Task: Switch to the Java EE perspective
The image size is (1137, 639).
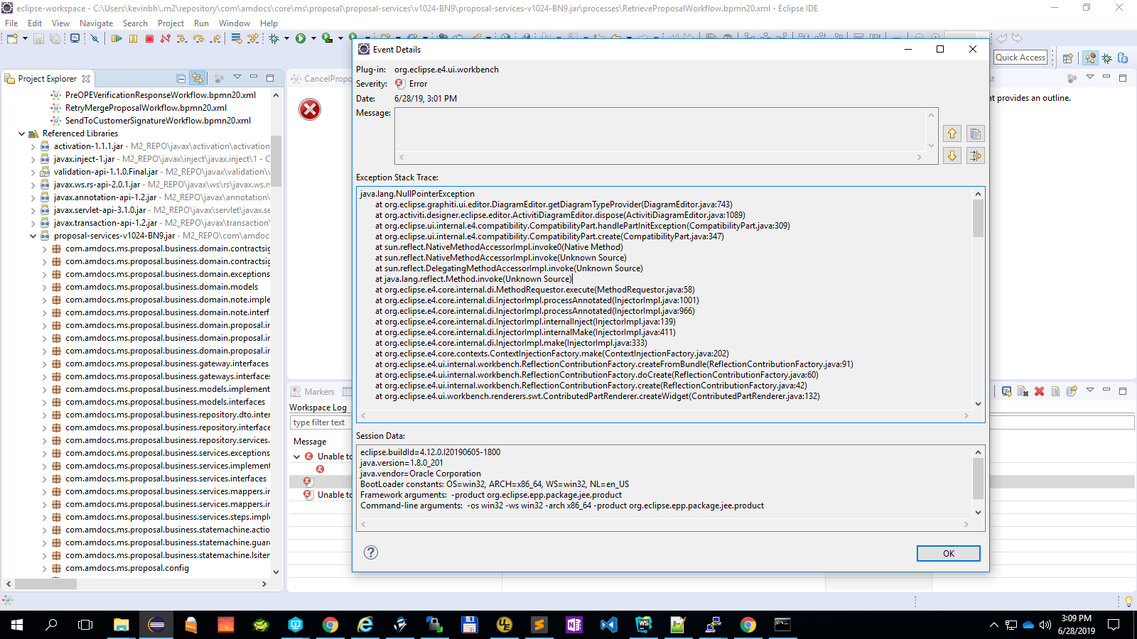Action: click(1090, 58)
